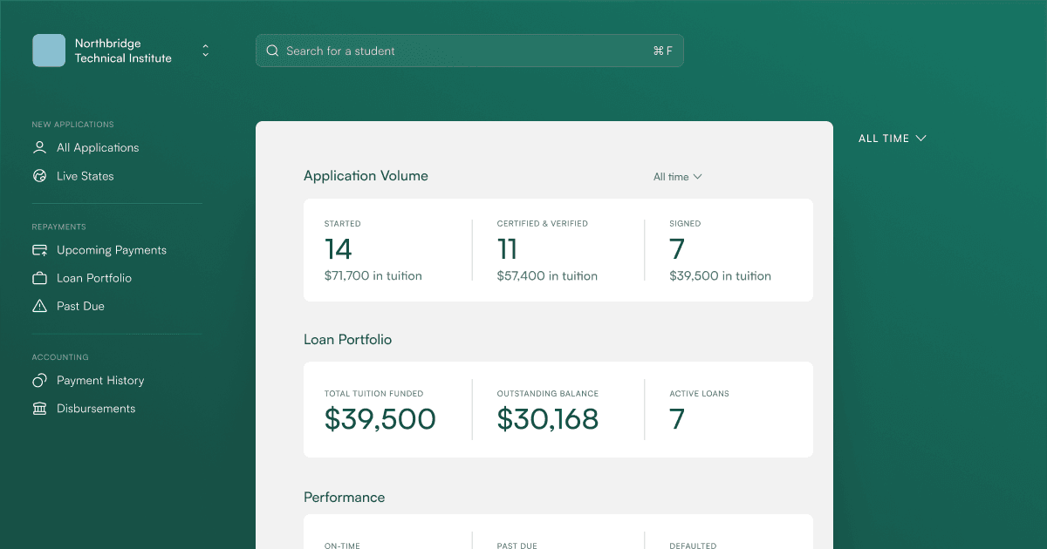The height and width of the screenshot is (549, 1047).
Task: Click the Upcoming Payments card icon
Action: click(x=38, y=250)
